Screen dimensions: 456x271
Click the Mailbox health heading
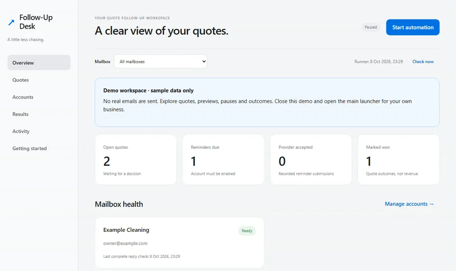tap(119, 204)
